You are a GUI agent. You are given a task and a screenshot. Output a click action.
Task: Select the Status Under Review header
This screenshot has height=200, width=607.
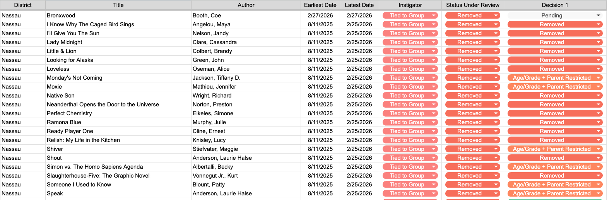(x=472, y=5)
